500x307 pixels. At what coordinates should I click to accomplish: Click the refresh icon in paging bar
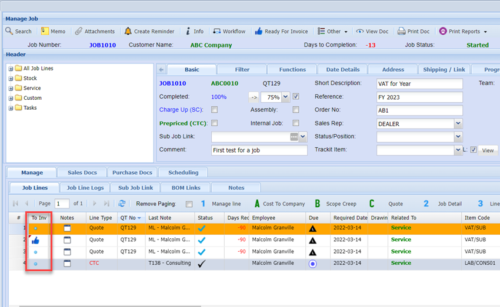click(122, 204)
